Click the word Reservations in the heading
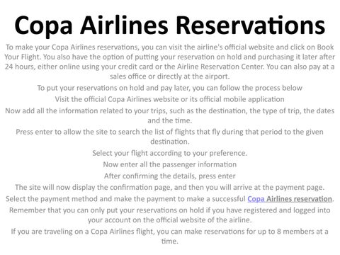The height and width of the screenshot is (255, 340). click(x=251, y=25)
